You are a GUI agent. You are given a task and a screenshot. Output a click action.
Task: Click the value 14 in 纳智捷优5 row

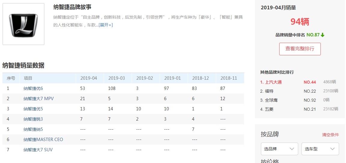tap(111, 109)
